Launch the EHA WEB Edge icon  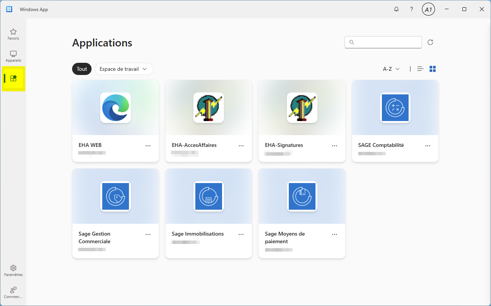click(x=116, y=108)
